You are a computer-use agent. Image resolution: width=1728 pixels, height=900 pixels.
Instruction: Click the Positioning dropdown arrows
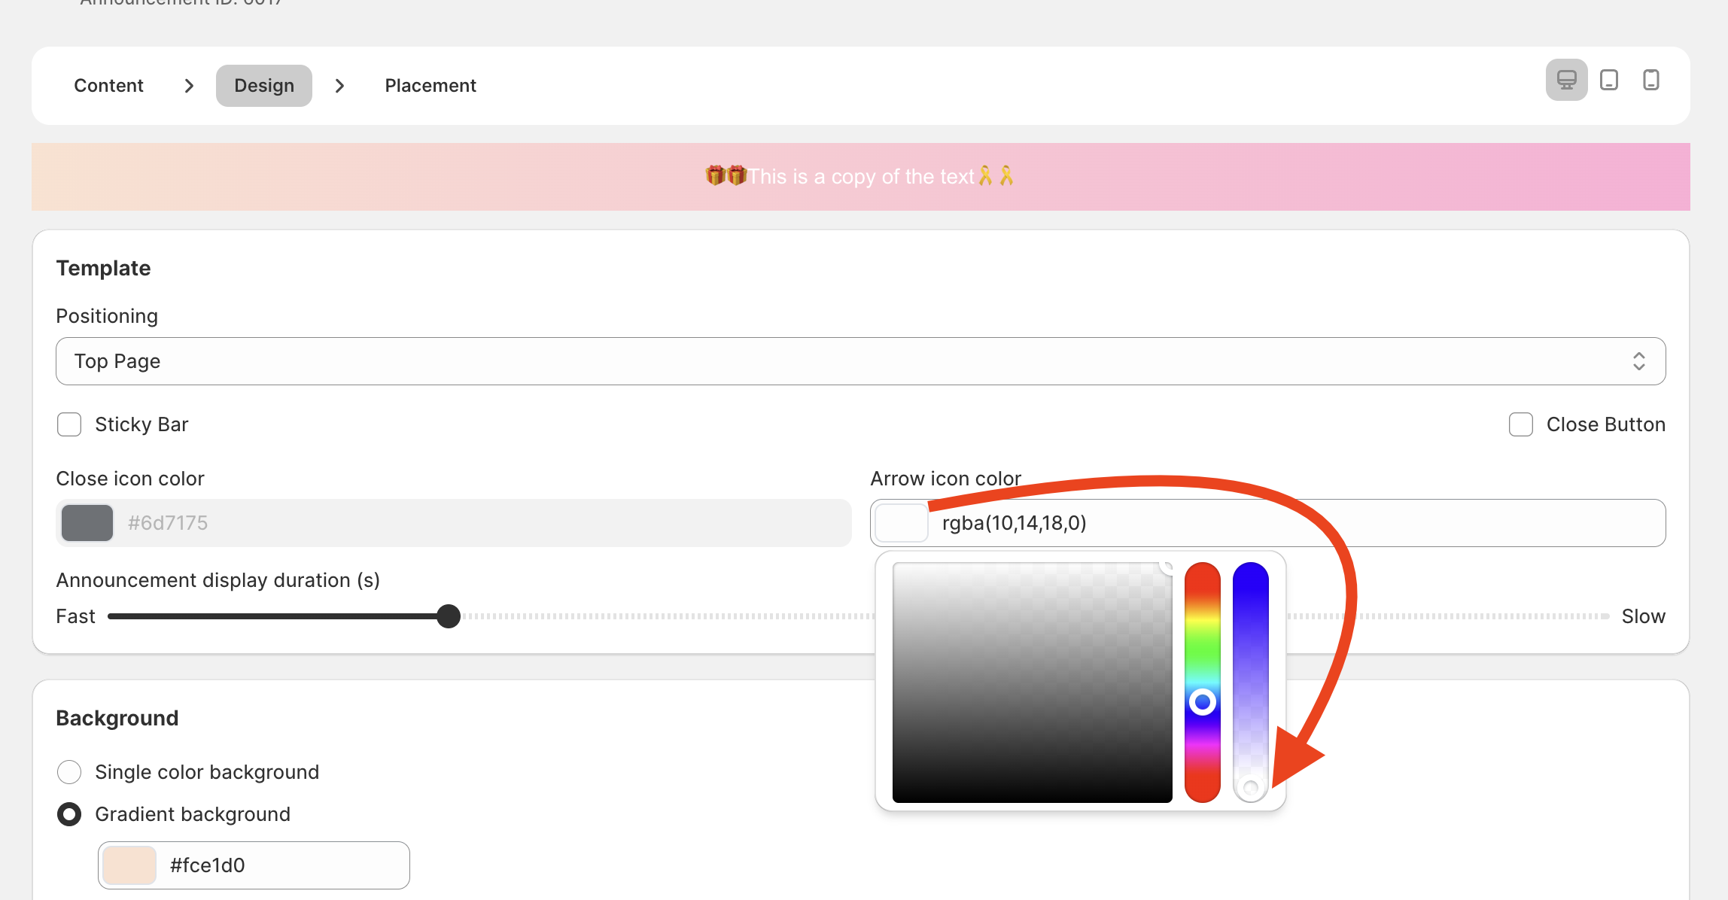tap(1638, 361)
